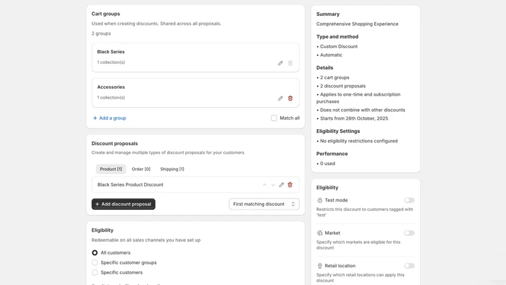This screenshot has width=506, height=285.
Task: Select the All customers radio option
Action: [x=94, y=253]
